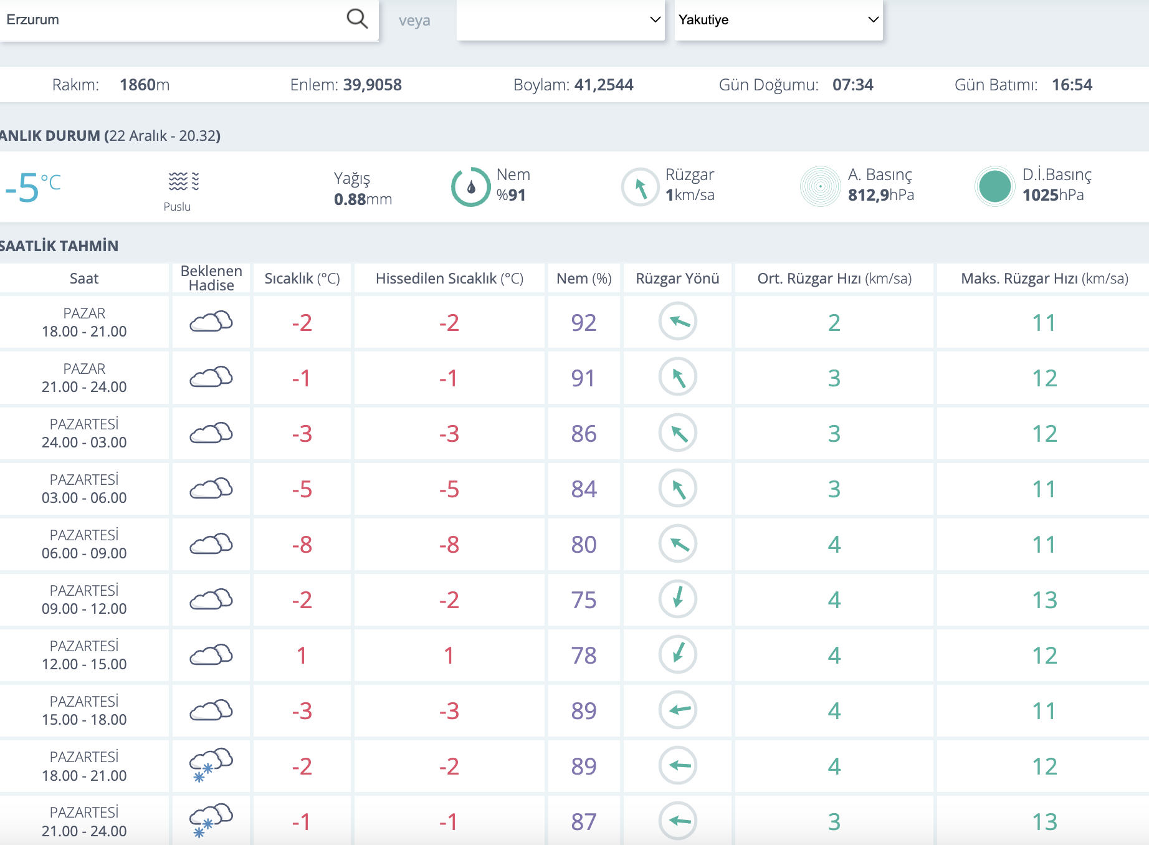Click cloud icon for PAZARTESİ 06.00 - 09.00

tap(211, 543)
